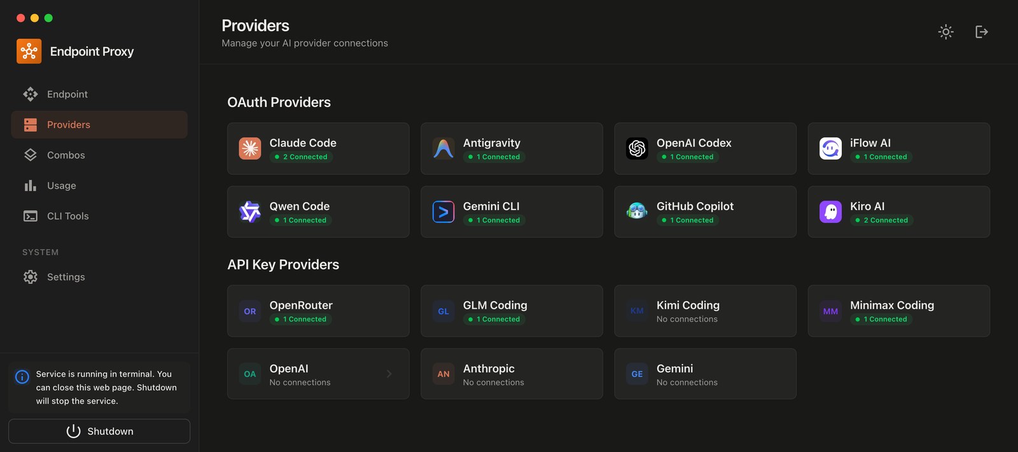This screenshot has width=1018, height=452.
Task: Click the CLI Tools terminal icon
Action: (31, 216)
